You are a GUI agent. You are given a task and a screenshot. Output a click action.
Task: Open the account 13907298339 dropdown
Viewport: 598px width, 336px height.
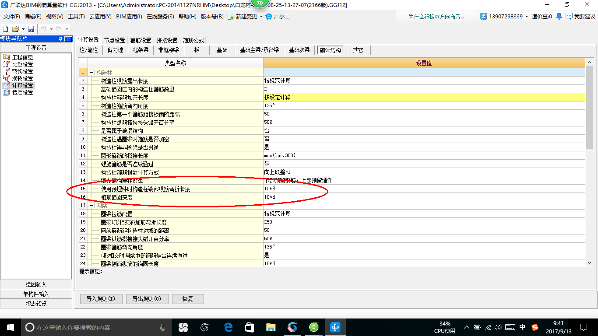pos(527,16)
